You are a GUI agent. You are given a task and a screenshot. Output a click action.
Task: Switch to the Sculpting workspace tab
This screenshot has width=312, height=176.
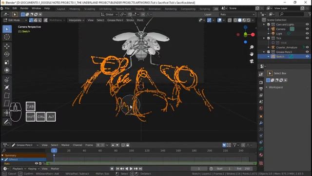[90, 9]
